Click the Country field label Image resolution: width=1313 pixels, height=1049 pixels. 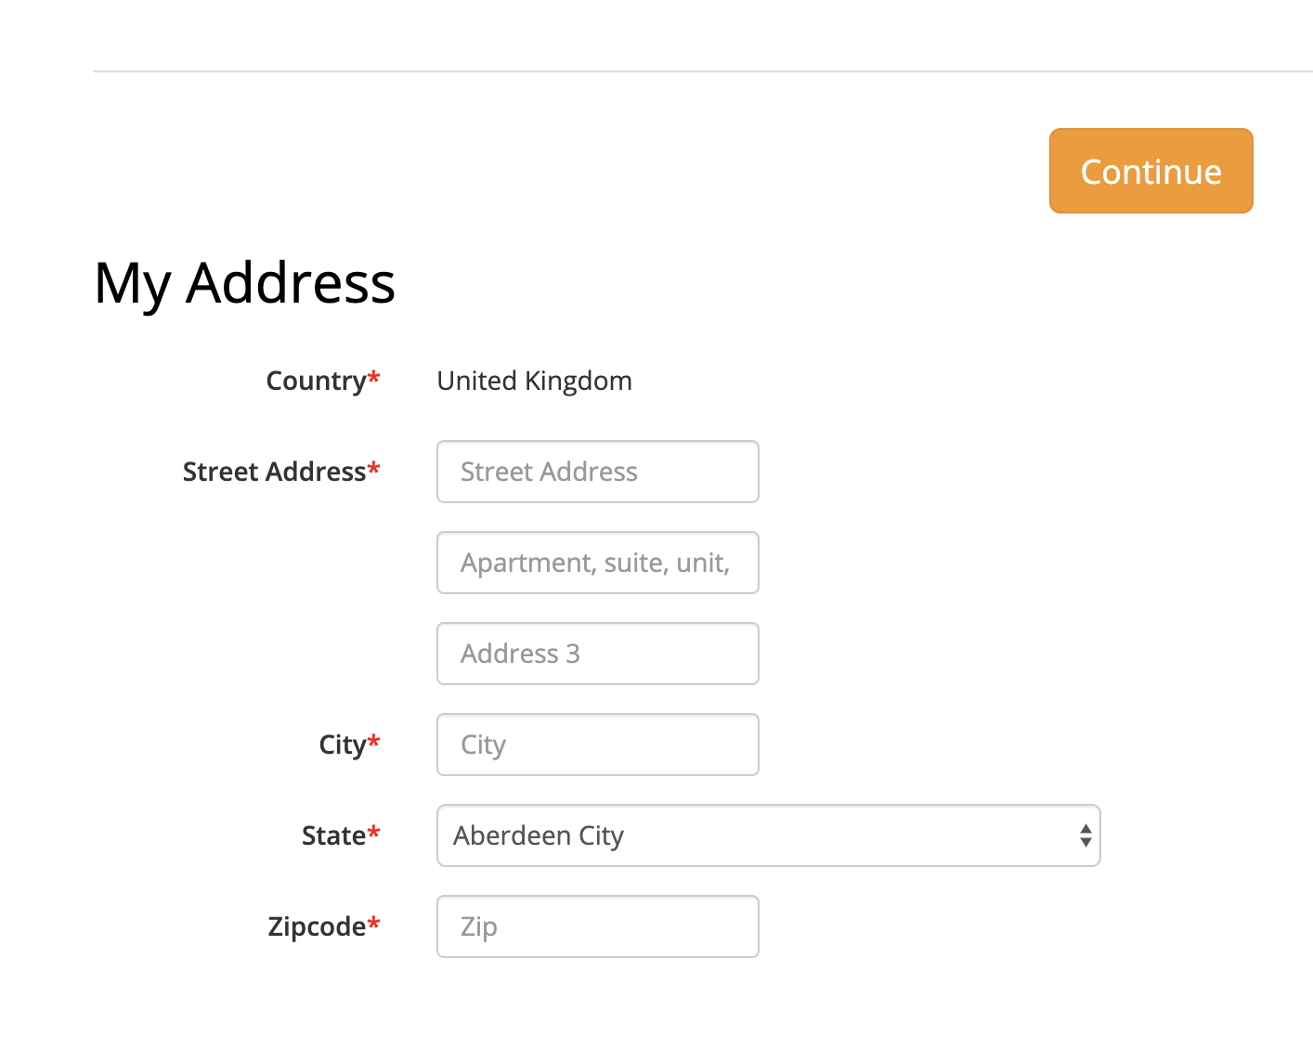point(316,381)
